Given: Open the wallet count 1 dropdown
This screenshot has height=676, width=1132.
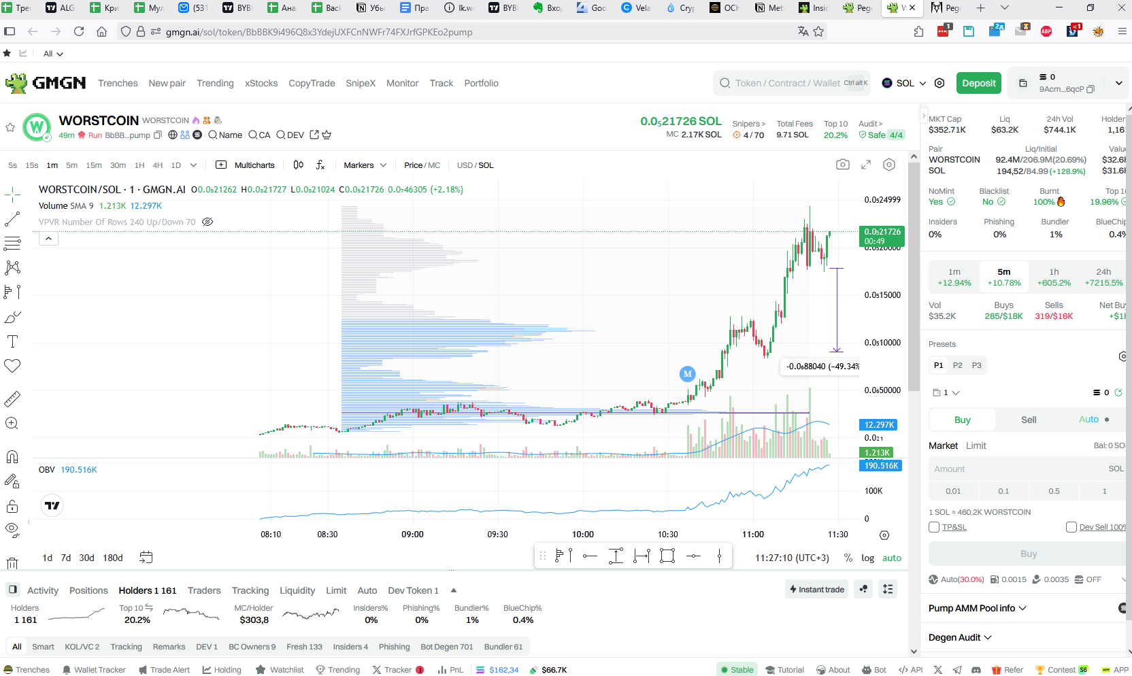Looking at the screenshot, I should 946,392.
